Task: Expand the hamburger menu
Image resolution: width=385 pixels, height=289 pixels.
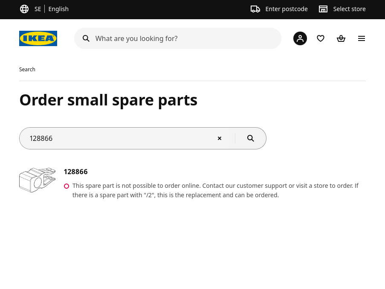Action: click(x=362, y=38)
